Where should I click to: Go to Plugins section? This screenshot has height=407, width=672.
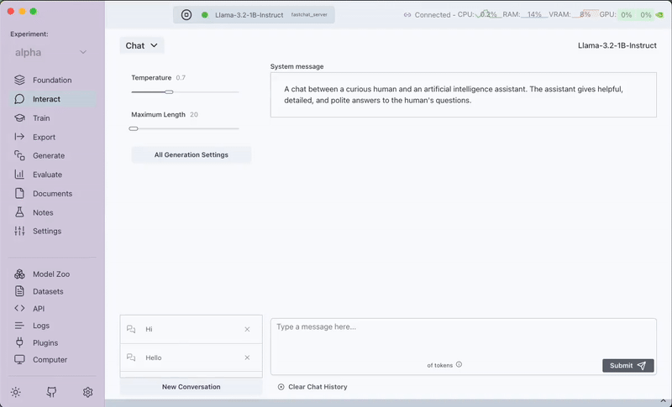tap(45, 342)
